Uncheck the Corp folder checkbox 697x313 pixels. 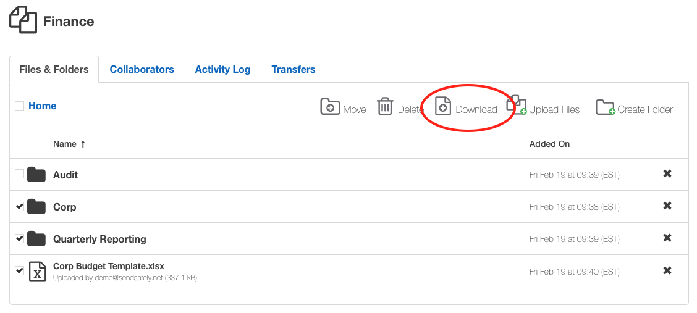20,206
